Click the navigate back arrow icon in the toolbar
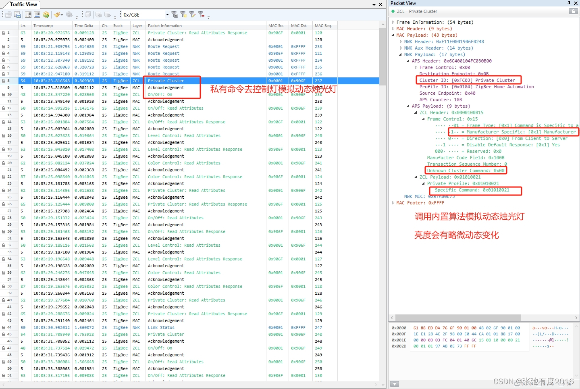 [x=99, y=15]
